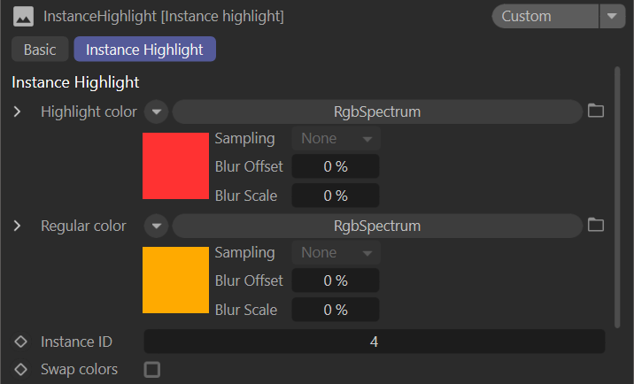This screenshot has width=634, height=384.
Task: Open the Custom preset dropdown arrow
Action: pos(611,16)
